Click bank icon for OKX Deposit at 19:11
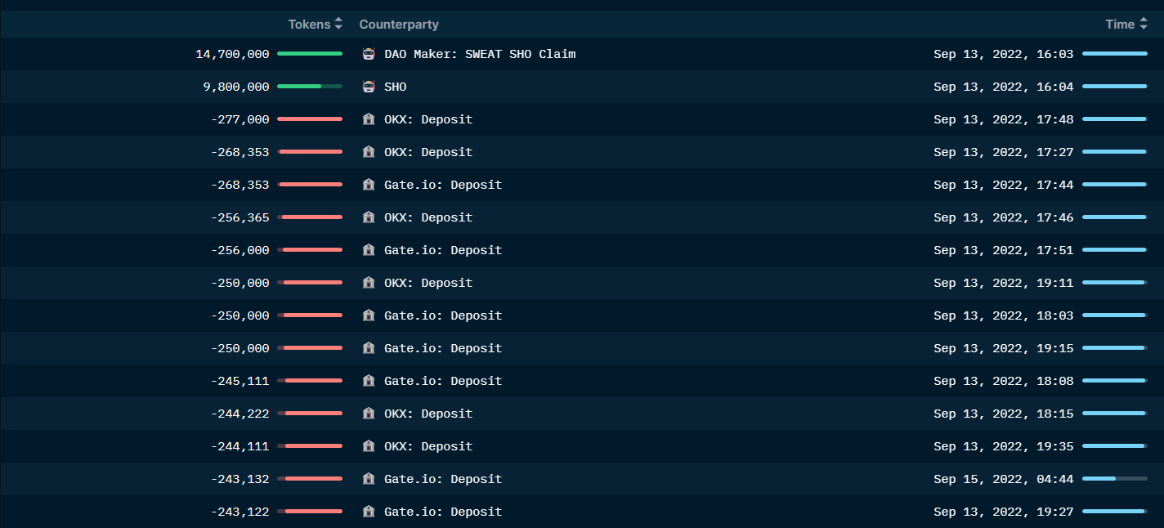Image resolution: width=1164 pixels, height=528 pixels. pos(369,283)
